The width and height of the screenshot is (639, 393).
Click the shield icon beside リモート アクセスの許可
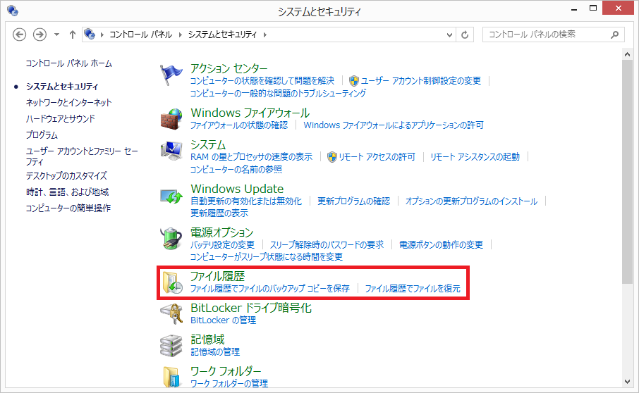coord(332,157)
